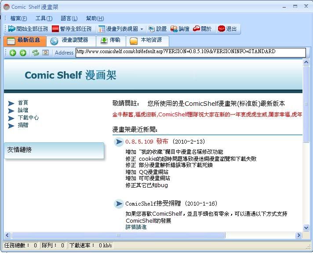Click the green browser back arrow
Image resolution: width=313 pixels, height=253 pixels.
[x=12, y=53]
